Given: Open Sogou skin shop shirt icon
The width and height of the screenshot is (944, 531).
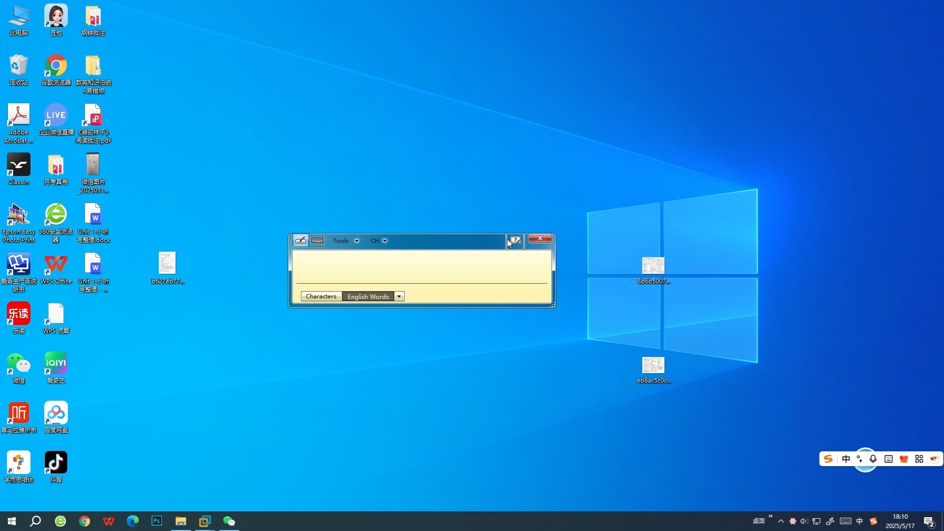Looking at the screenshot, I should 904,459.
